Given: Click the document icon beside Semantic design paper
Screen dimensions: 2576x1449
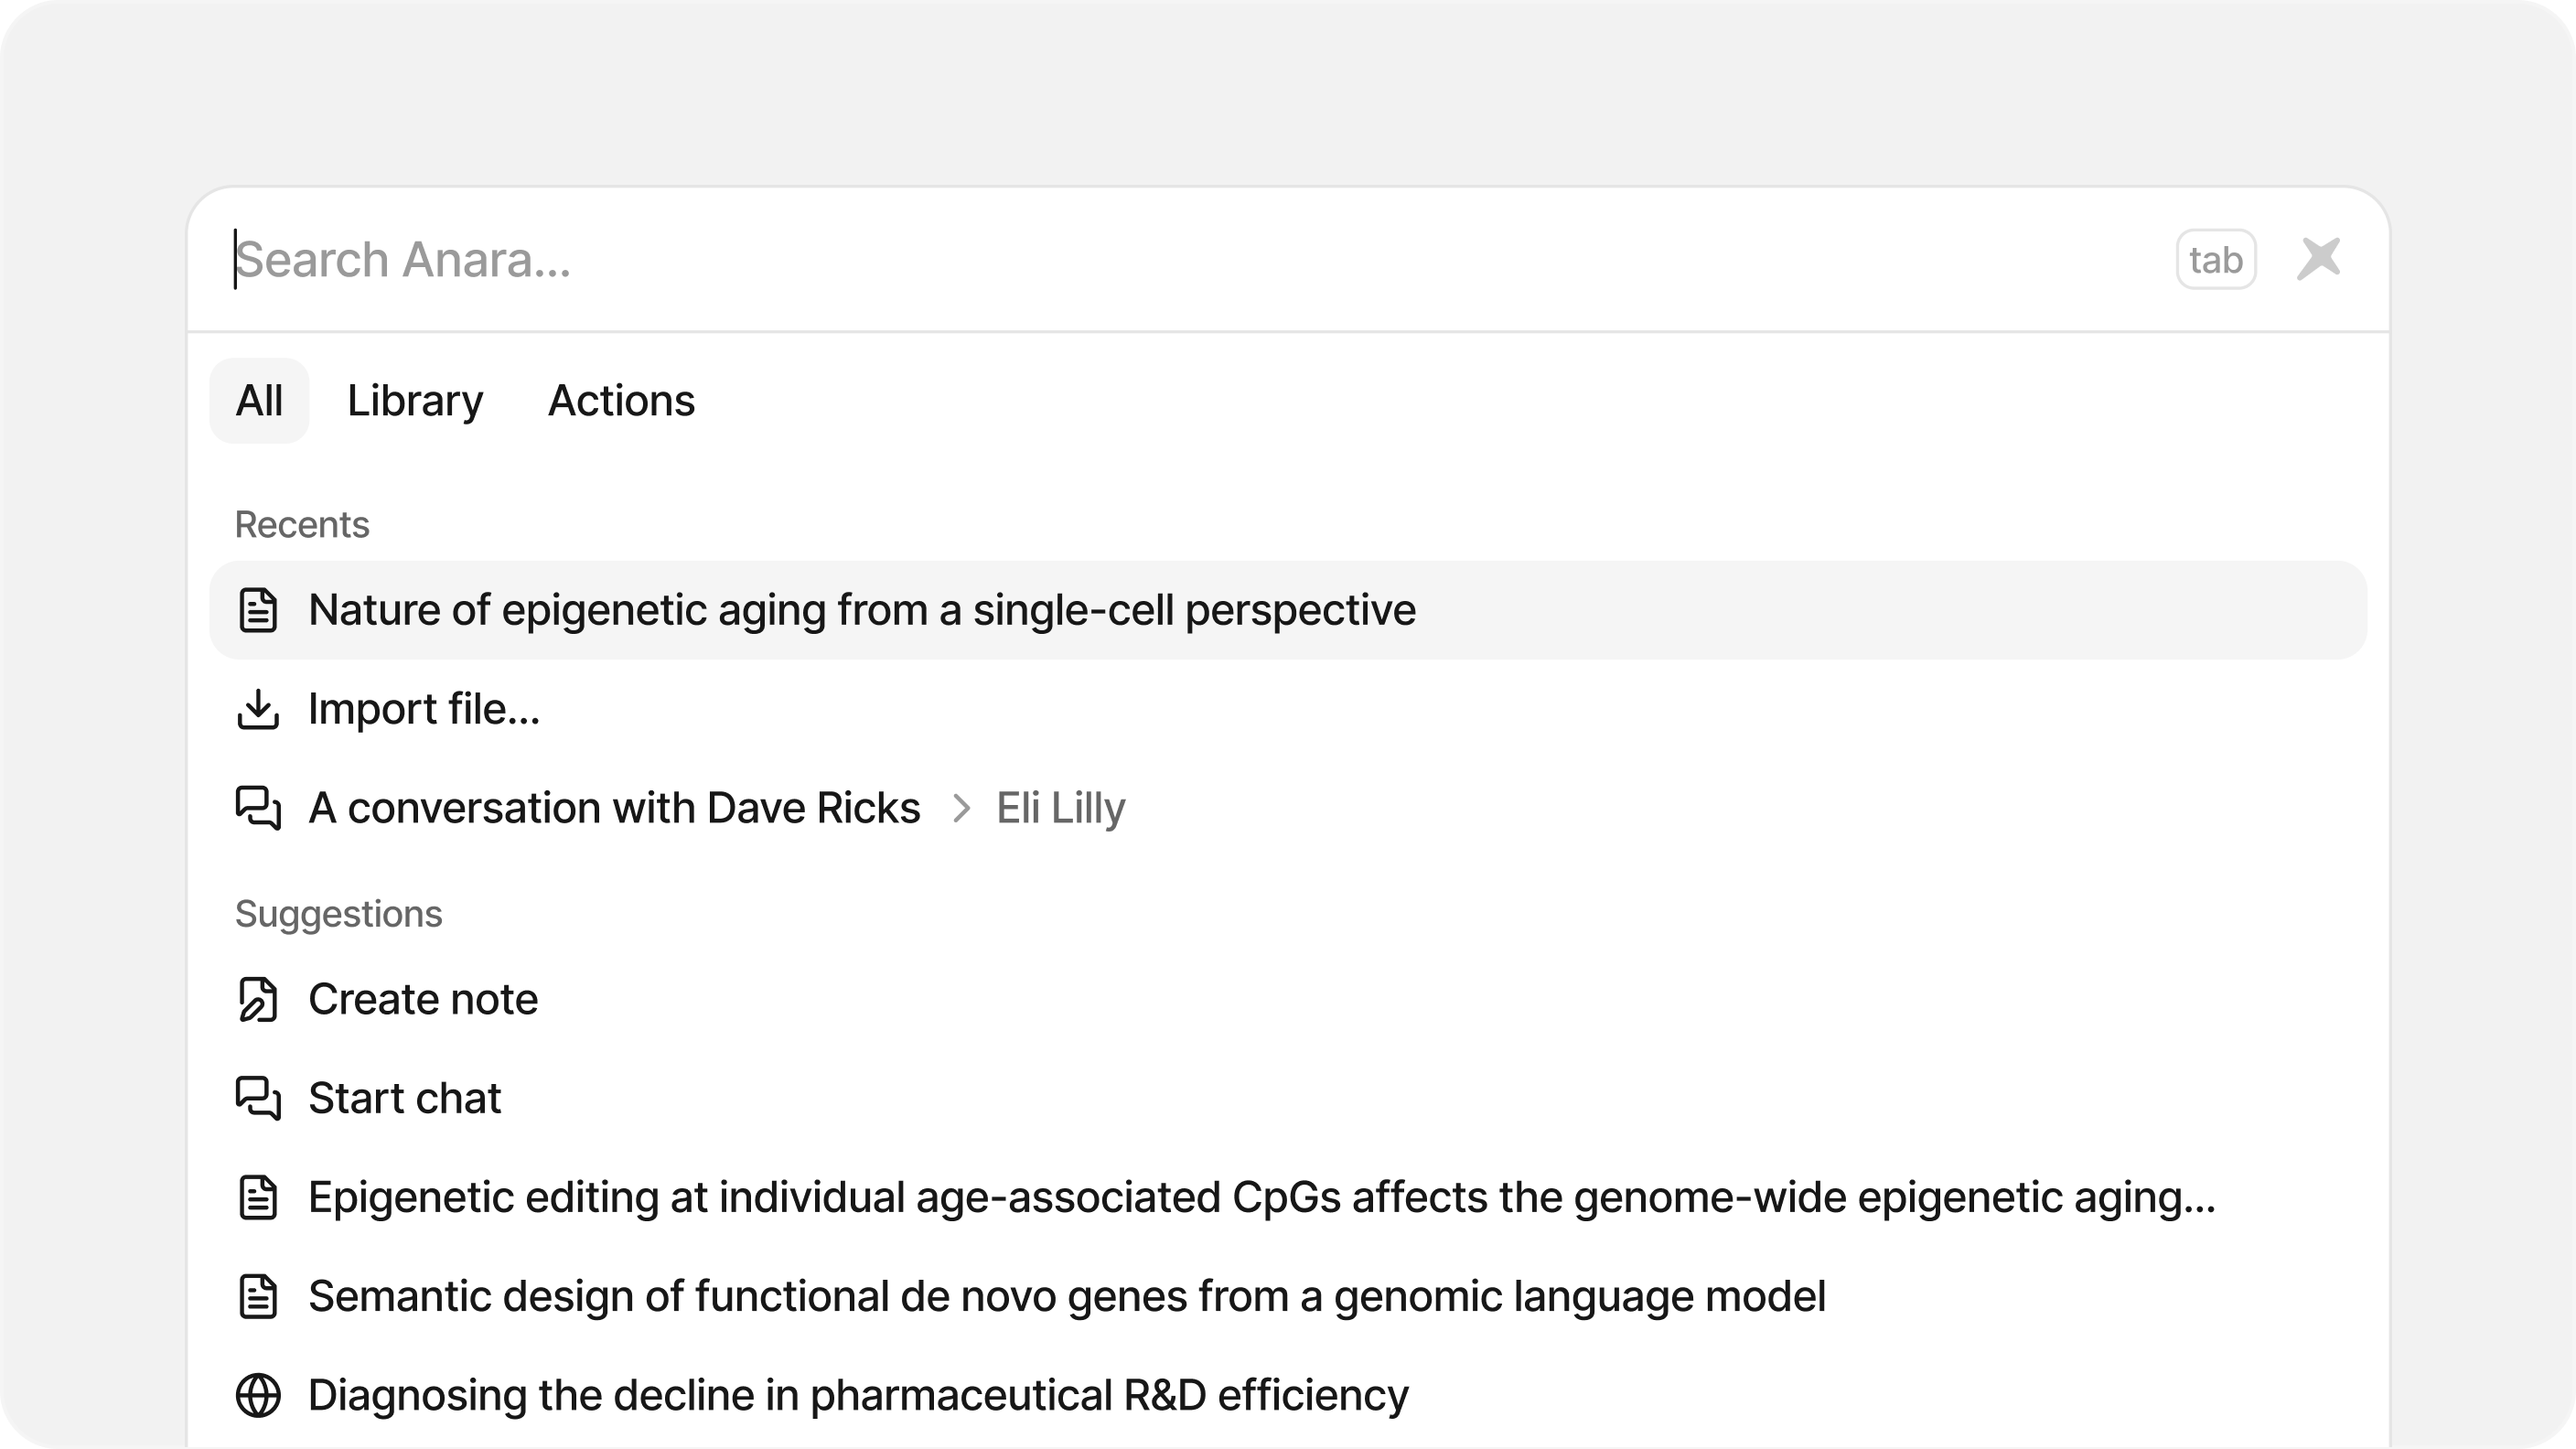Looking at the screenshot, I should coord(258,1297).
